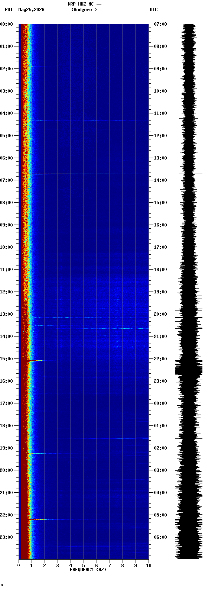Click the '18:00' UTC label on right axis
The height and width of the screenshot is (589, 205).
160,270
